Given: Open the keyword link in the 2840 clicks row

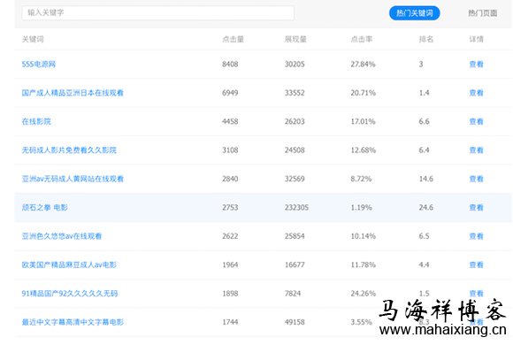Looking at the screenshot, I should [73, 179].
